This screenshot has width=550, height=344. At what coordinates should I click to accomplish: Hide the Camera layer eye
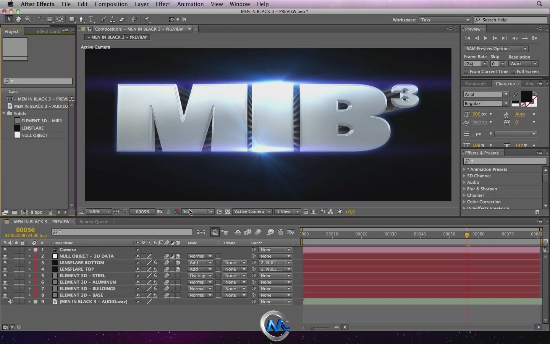coord(5,250)
